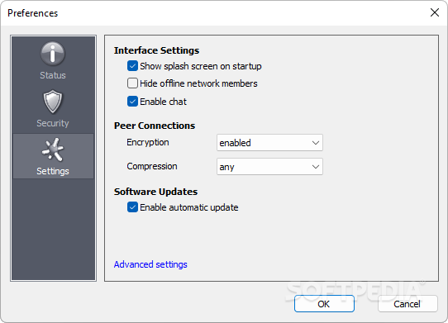Close the Preferences dialog window
The width and height of the screenshot is (448, 323).
point(435,12)
